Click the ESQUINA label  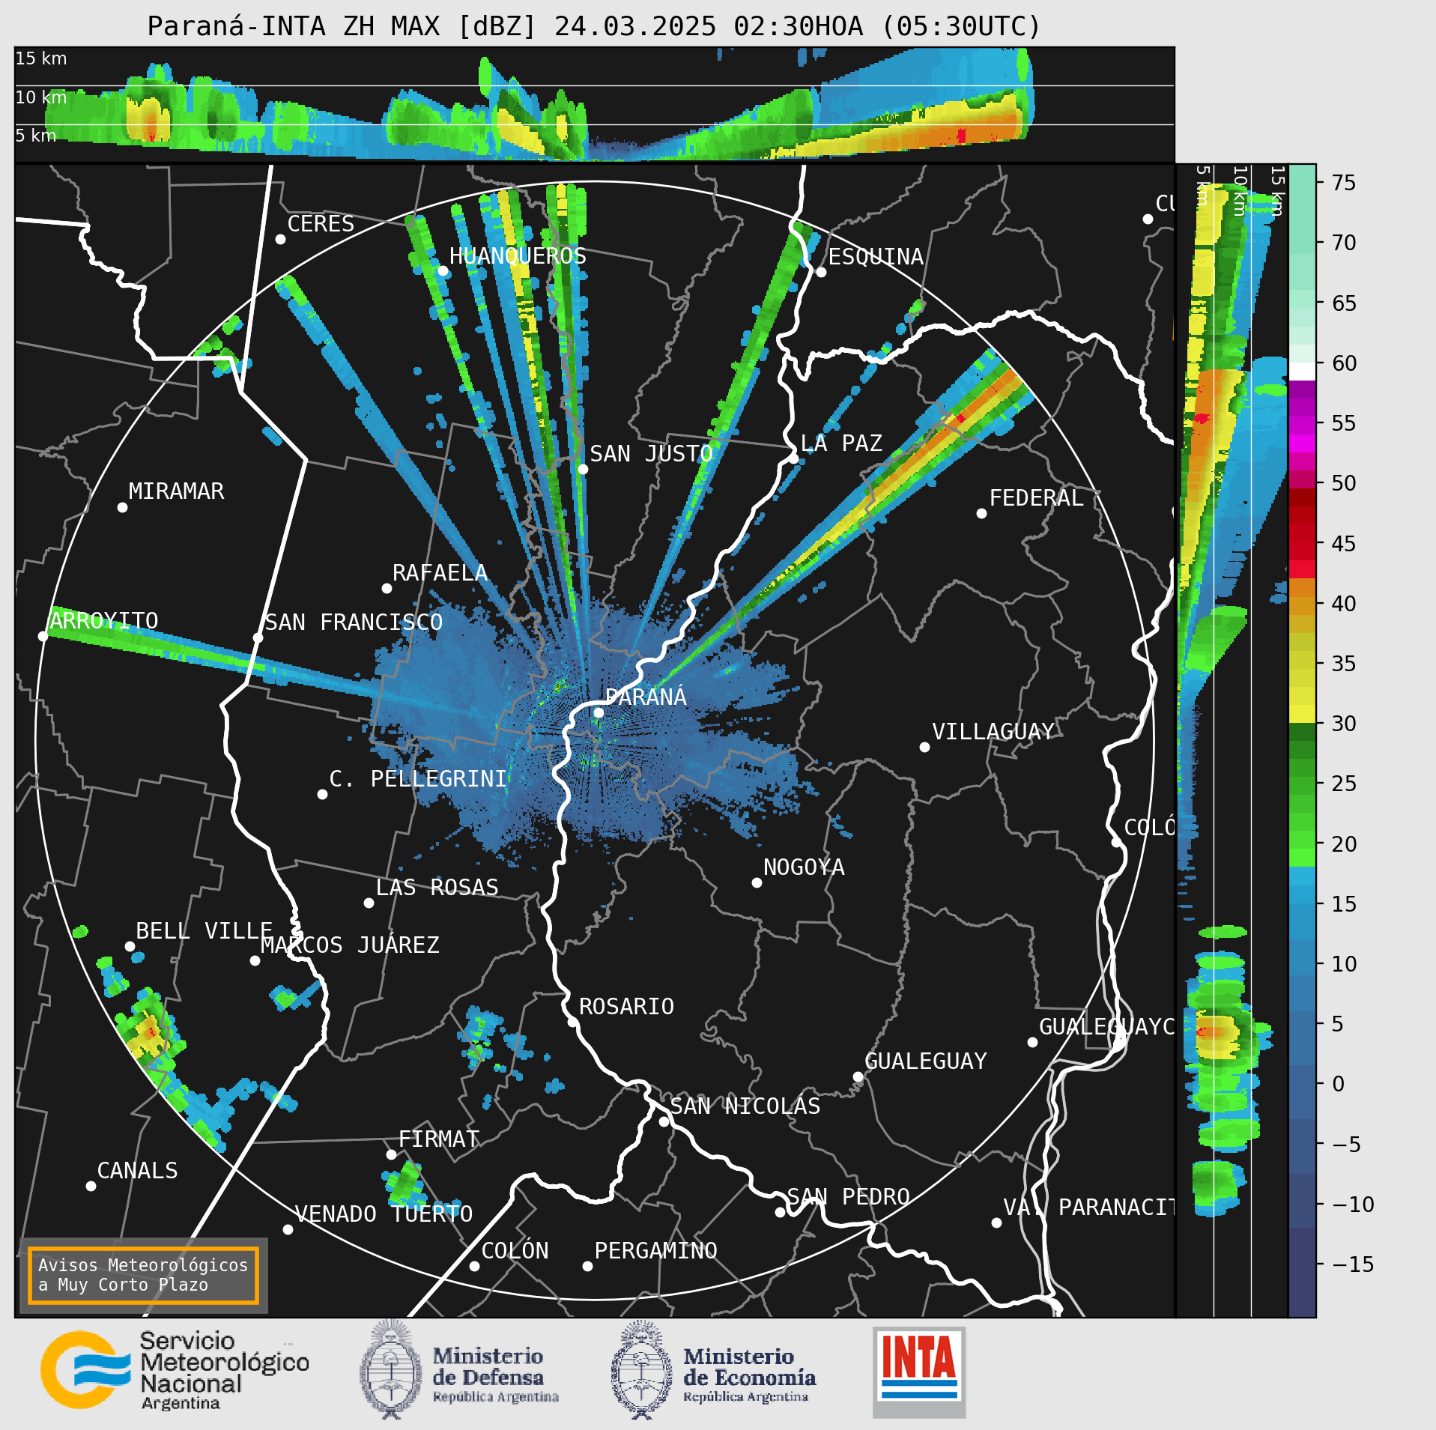tap(876, 256)
